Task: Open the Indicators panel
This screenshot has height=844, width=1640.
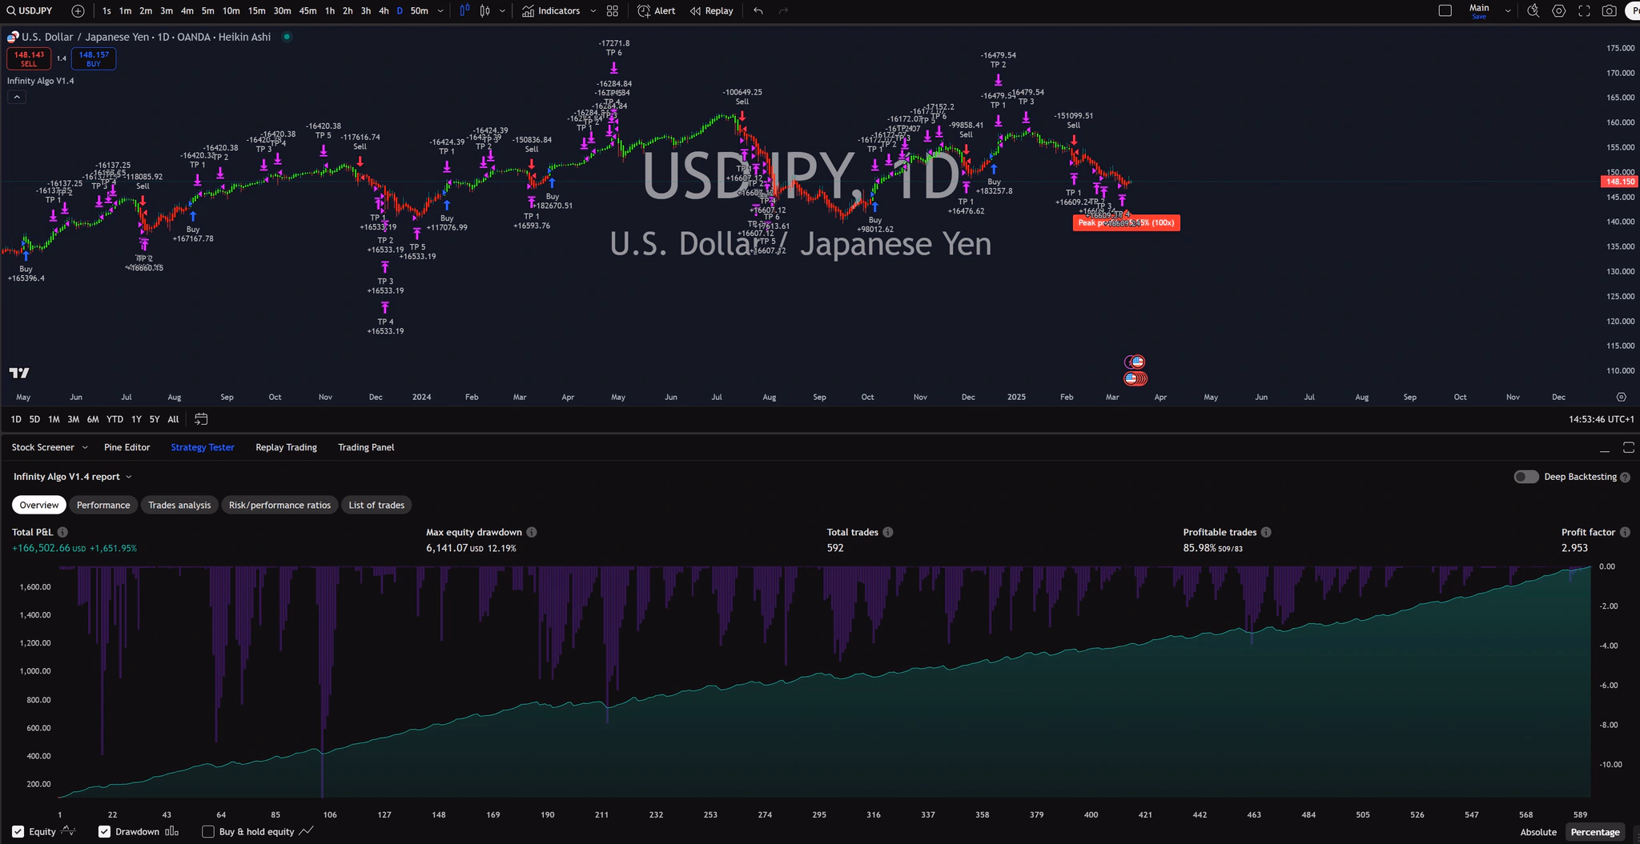Action: 556,10
